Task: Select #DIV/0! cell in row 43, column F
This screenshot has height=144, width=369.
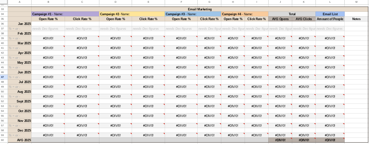Action: (181, 58)
